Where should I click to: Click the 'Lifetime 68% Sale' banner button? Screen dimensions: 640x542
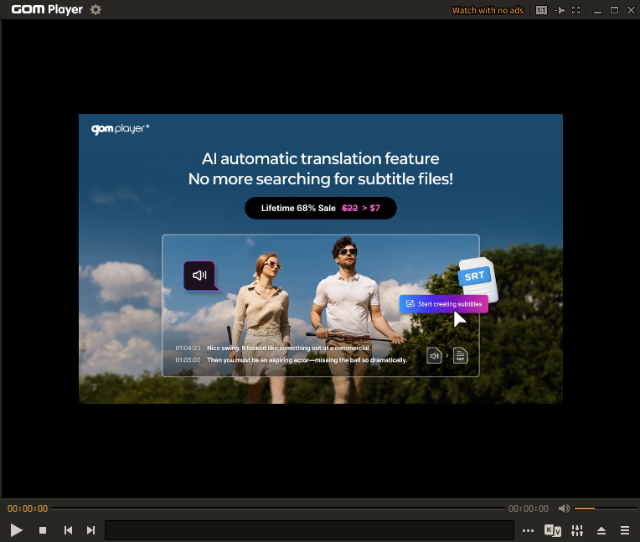point(320,208)
